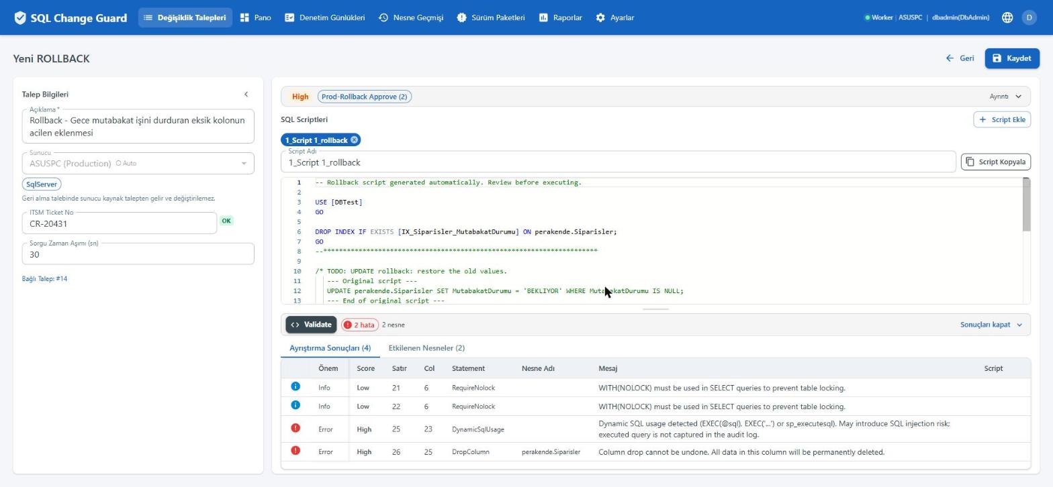Select the DynamicSqlUsage statement cell
1053x487 pixels.
coord(478,429)
